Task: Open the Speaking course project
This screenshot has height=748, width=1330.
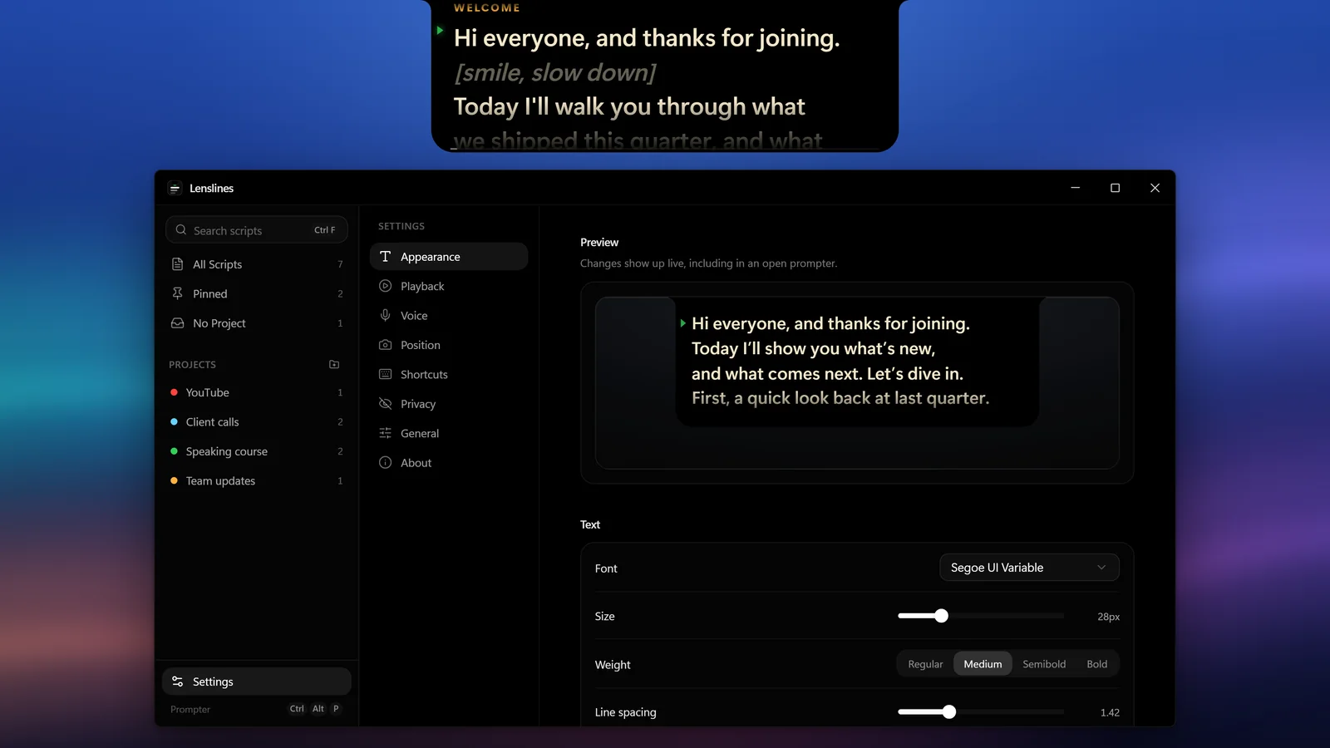Action: (x=257, y=451)
